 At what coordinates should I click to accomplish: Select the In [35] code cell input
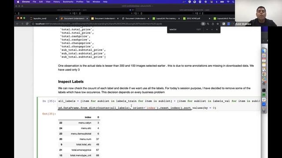pos(159,104)
